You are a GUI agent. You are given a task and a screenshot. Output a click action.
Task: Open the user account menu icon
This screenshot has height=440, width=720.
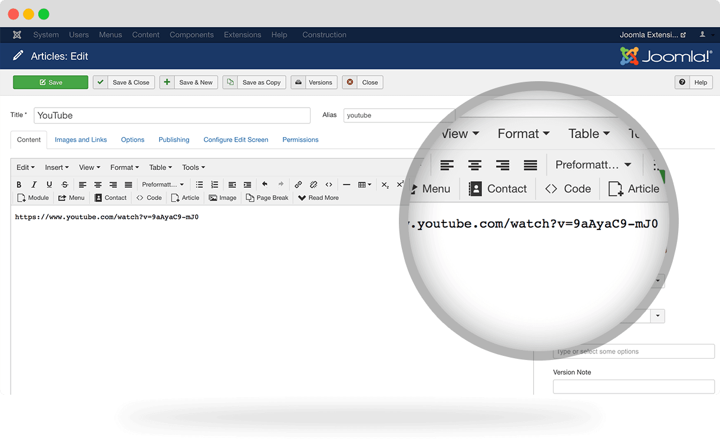pos(704,35)
